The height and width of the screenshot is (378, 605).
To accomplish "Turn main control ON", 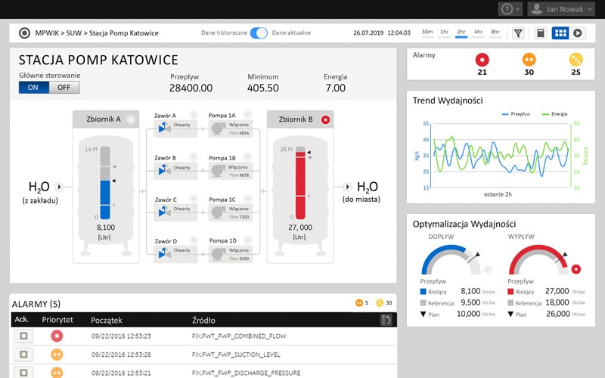I will pyautogui.click(x=34, y=87).
